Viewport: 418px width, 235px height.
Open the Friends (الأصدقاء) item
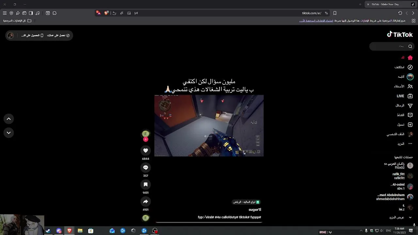[403, 86]
